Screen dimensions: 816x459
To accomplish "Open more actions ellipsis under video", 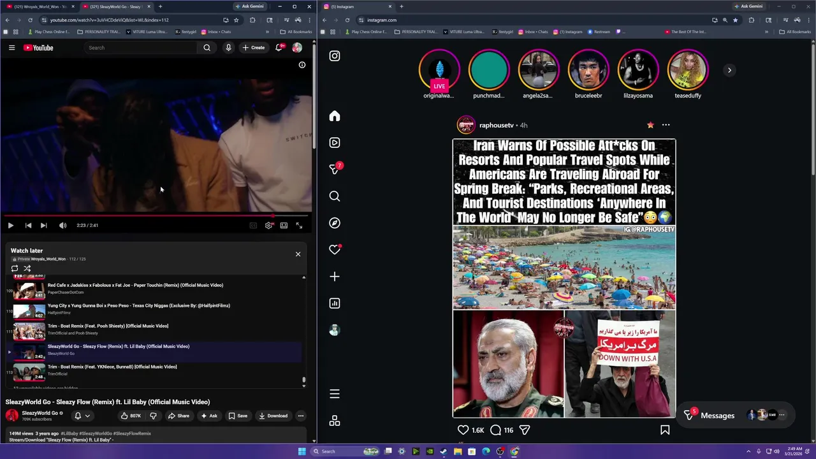I will tap(301, 416).
